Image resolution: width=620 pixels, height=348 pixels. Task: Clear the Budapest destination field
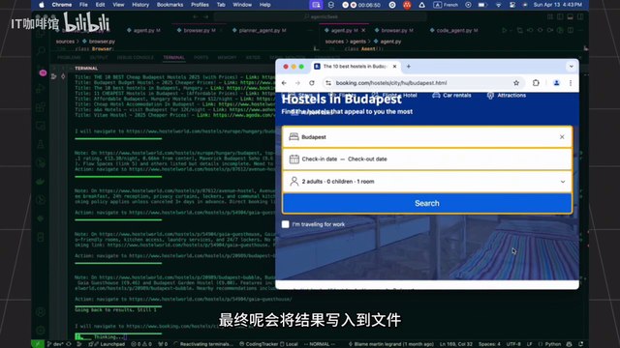coord(562,137)
